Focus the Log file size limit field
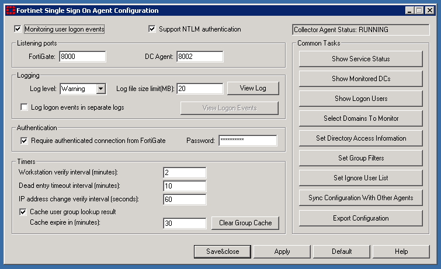The height and width of the screenshot is (269, 441). click(200, 89)
